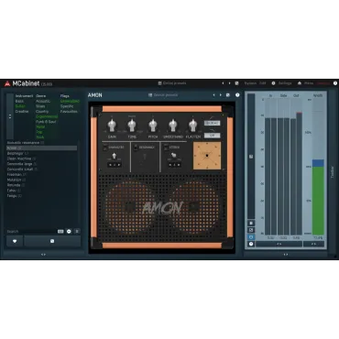Click the FLATTEN knob
339x339 pixels.
(x=192, y=126)
